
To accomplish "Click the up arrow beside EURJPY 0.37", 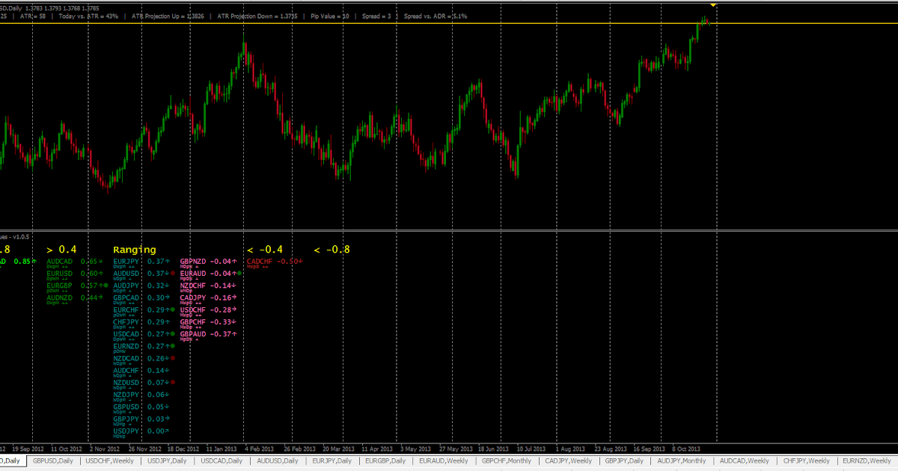I will point(168,261).
